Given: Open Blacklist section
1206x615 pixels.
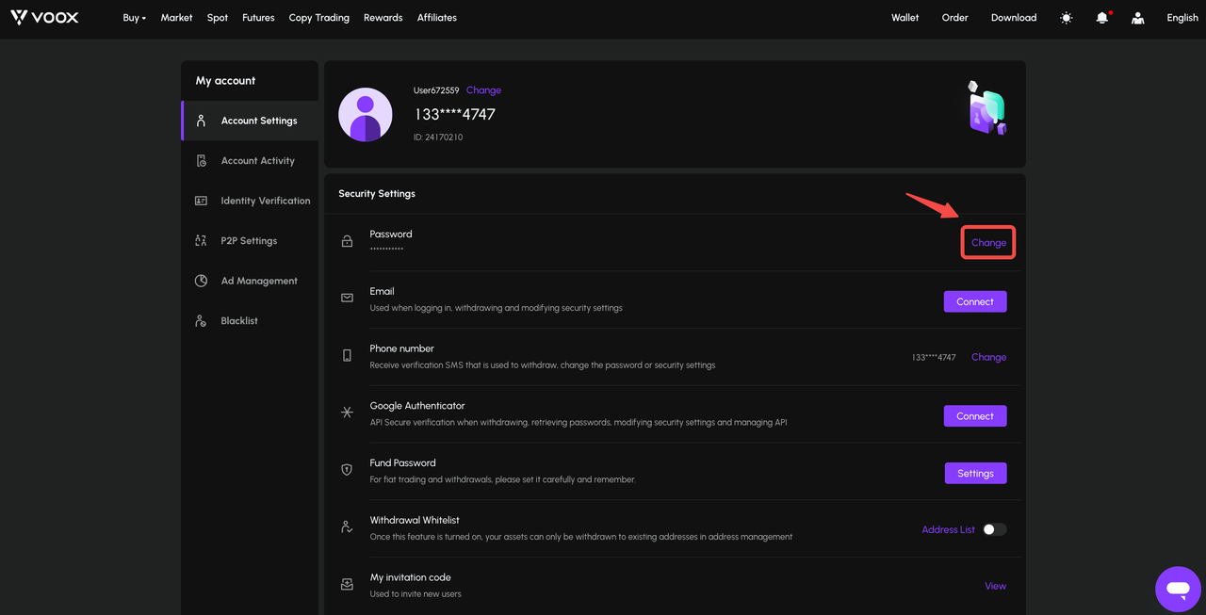Looking at the screenshot, I should (250, 321).
